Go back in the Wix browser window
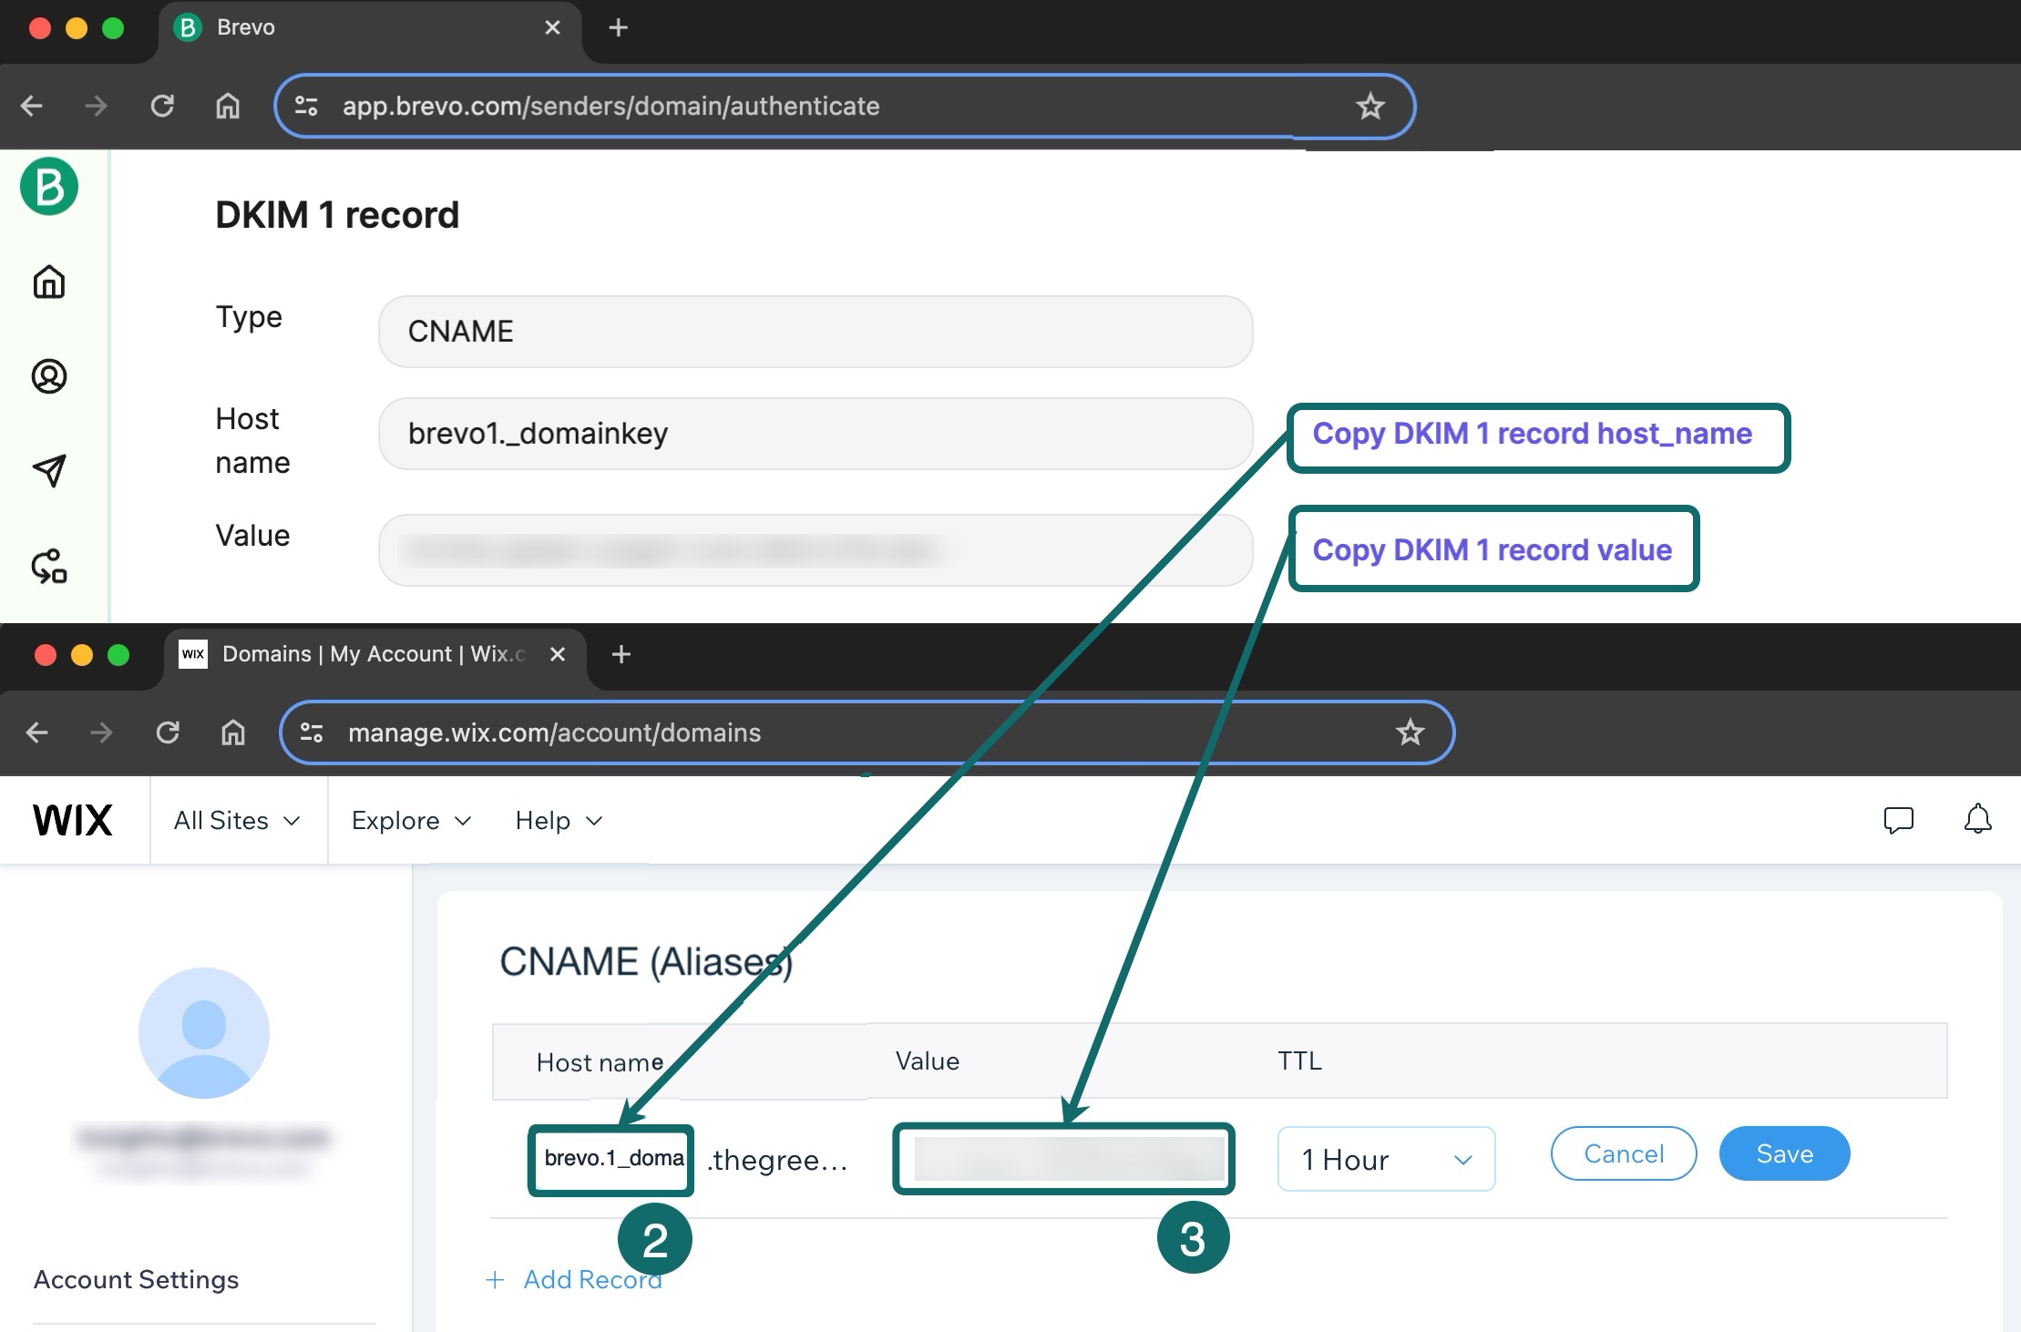The image size is (2021, 1332). pos(37,732)
